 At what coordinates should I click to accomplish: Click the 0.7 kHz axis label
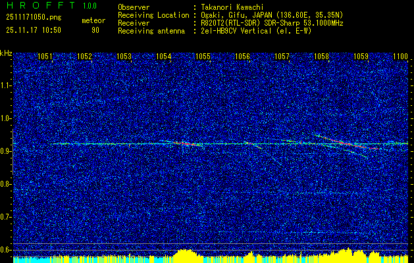(5, 217)
